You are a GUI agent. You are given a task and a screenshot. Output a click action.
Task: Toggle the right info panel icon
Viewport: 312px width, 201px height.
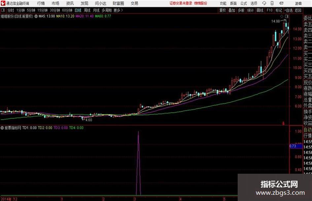tap(287, 16)
